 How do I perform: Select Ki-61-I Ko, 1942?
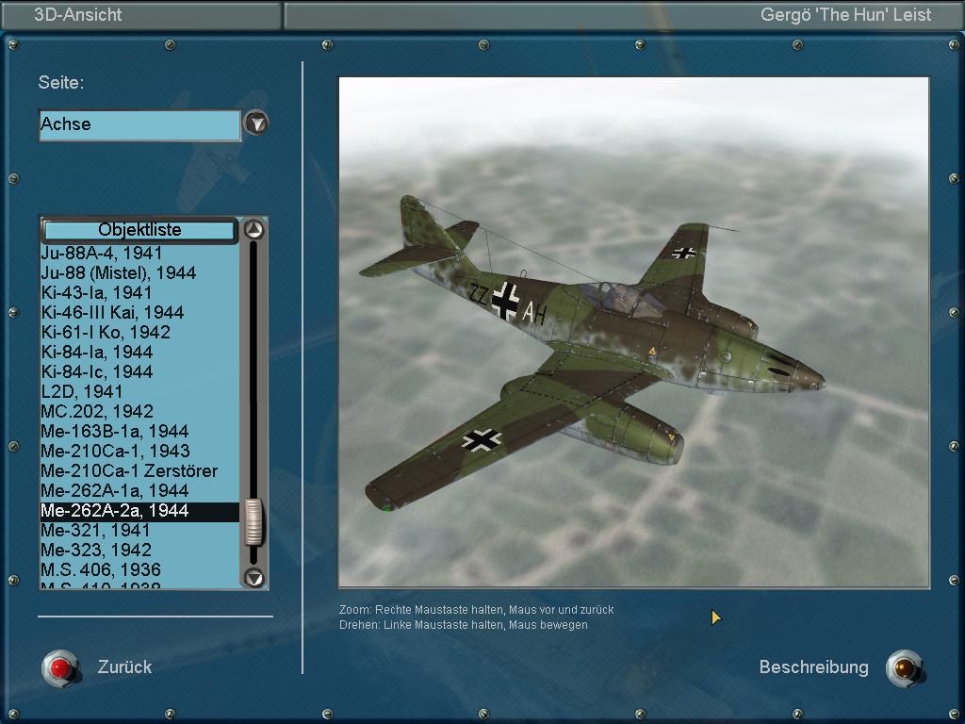139,332
